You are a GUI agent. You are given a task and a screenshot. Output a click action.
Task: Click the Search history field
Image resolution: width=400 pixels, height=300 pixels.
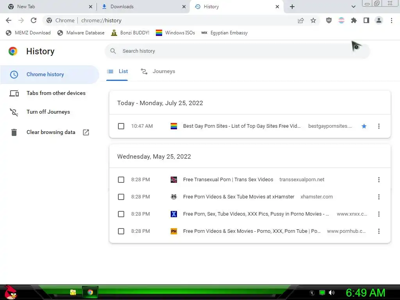pyautogui.click(x=237, y=51)
